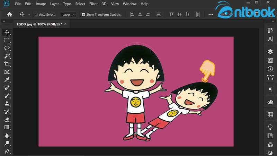Open the History panel icon
This screenshot has height=156, width=277.
[x=270, y=31]
